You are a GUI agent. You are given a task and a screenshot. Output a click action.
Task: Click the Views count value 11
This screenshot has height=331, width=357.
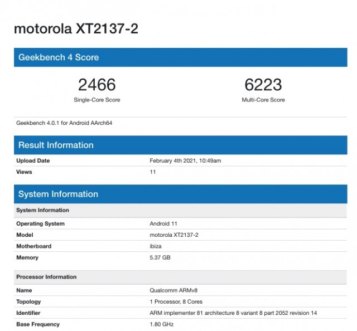[x=153, y=172]
